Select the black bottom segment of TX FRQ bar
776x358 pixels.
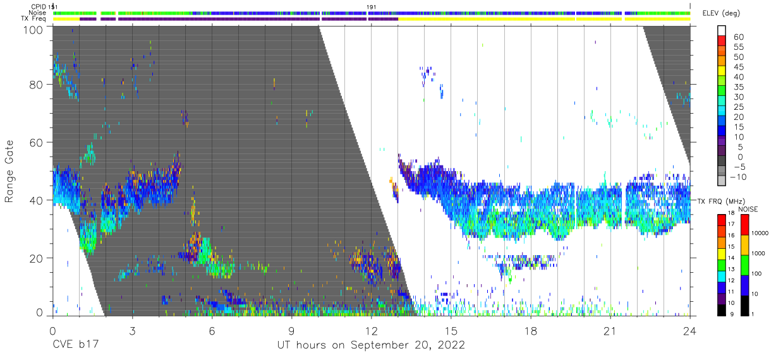(722, 310)
